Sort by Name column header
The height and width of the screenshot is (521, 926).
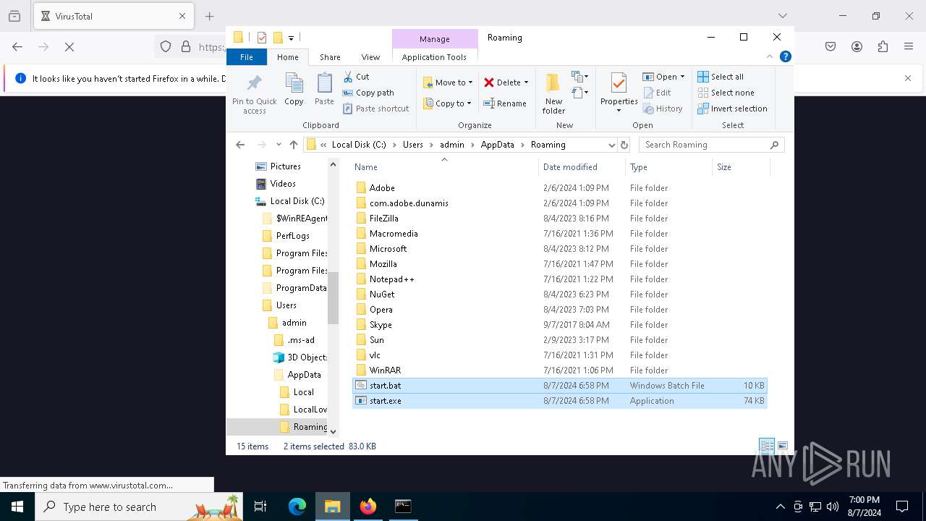tap(444, 167)
